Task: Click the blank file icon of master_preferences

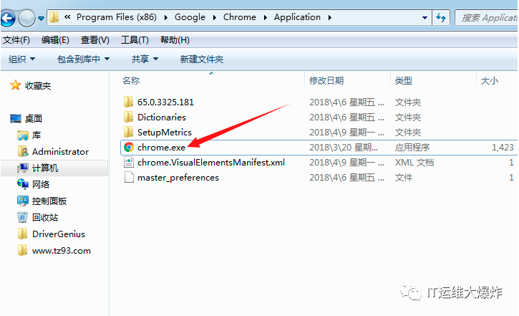Action: click(x=129, y=178)
